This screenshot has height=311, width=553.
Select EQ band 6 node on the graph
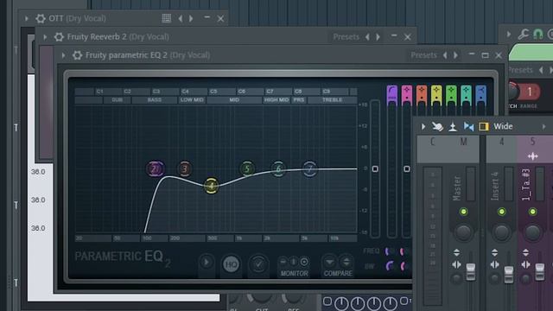pyautogui.click(x=278, y=169)
